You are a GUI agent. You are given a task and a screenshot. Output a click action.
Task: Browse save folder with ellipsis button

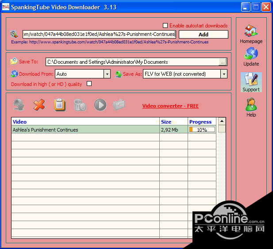pos(223,62)
